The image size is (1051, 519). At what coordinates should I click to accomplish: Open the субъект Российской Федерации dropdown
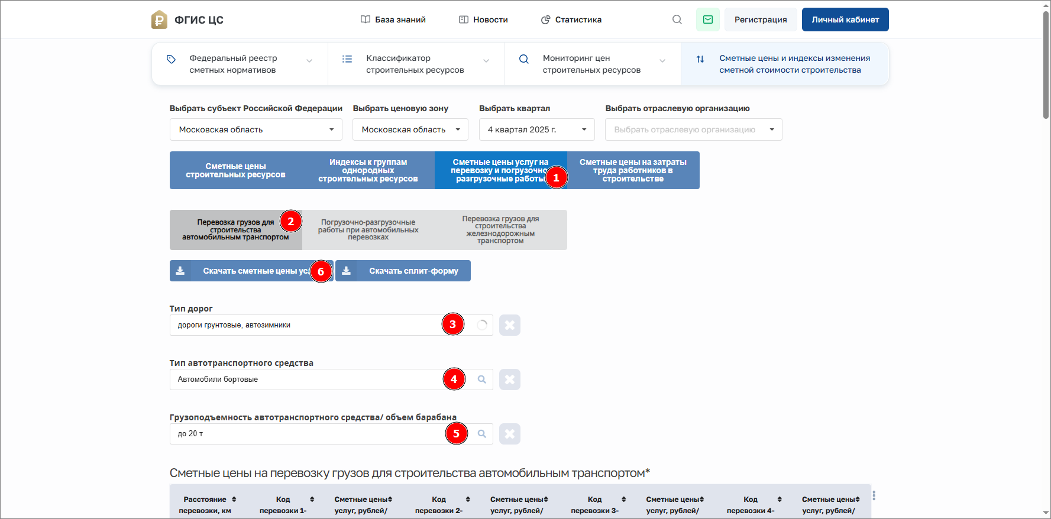click(x=256, y=129)
